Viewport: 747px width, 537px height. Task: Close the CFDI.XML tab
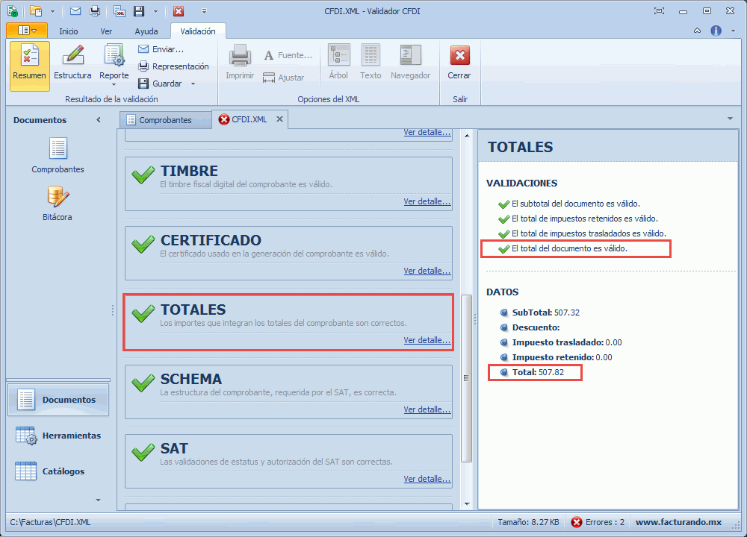[x=279, y=119]
